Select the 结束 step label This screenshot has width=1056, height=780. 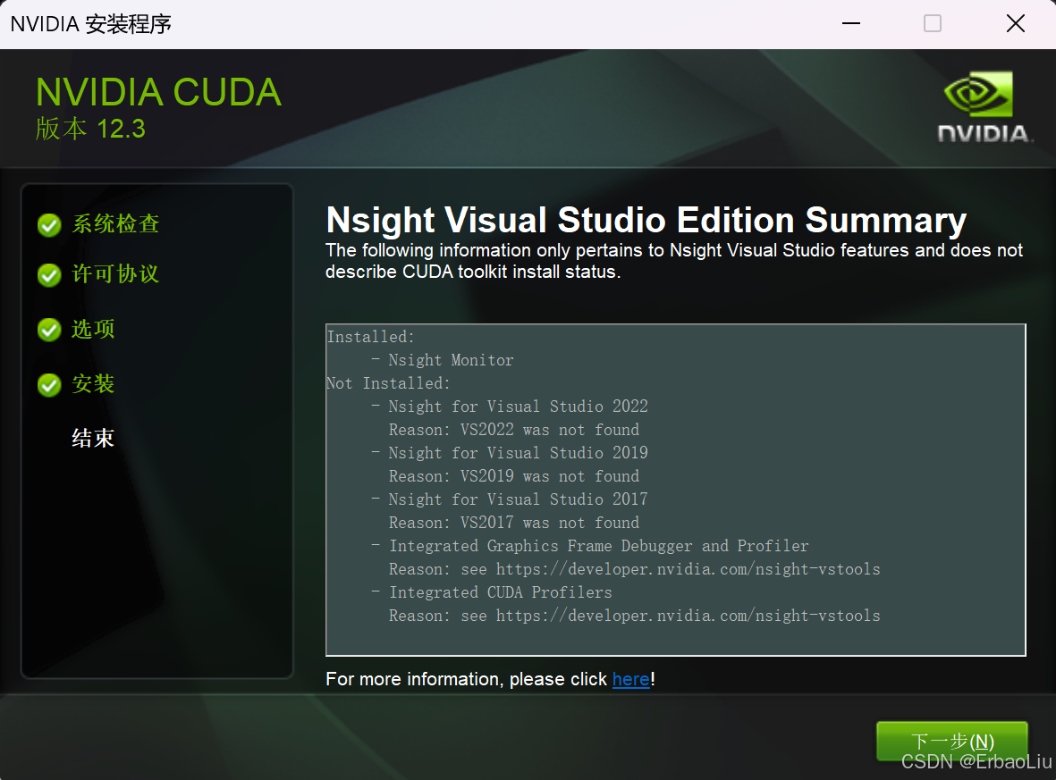pos(94,438)
